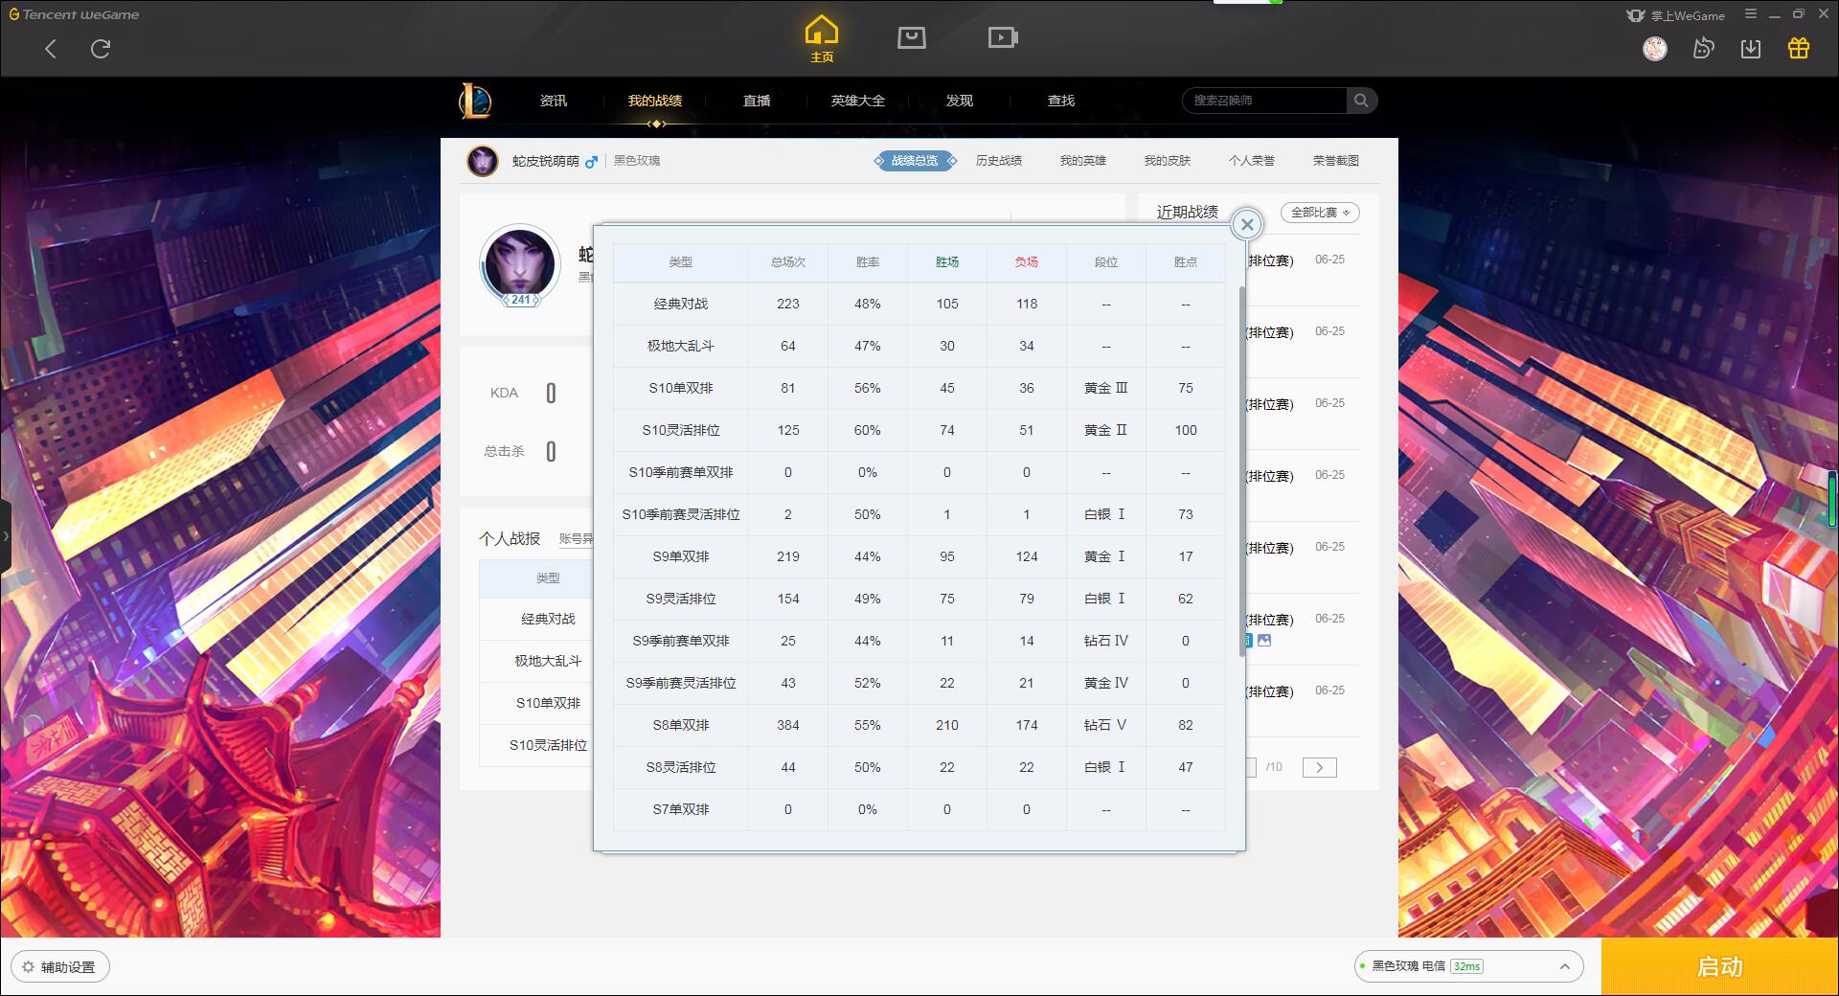
Task: Expand the left edge side panel handle
Action: click(6, 536)
